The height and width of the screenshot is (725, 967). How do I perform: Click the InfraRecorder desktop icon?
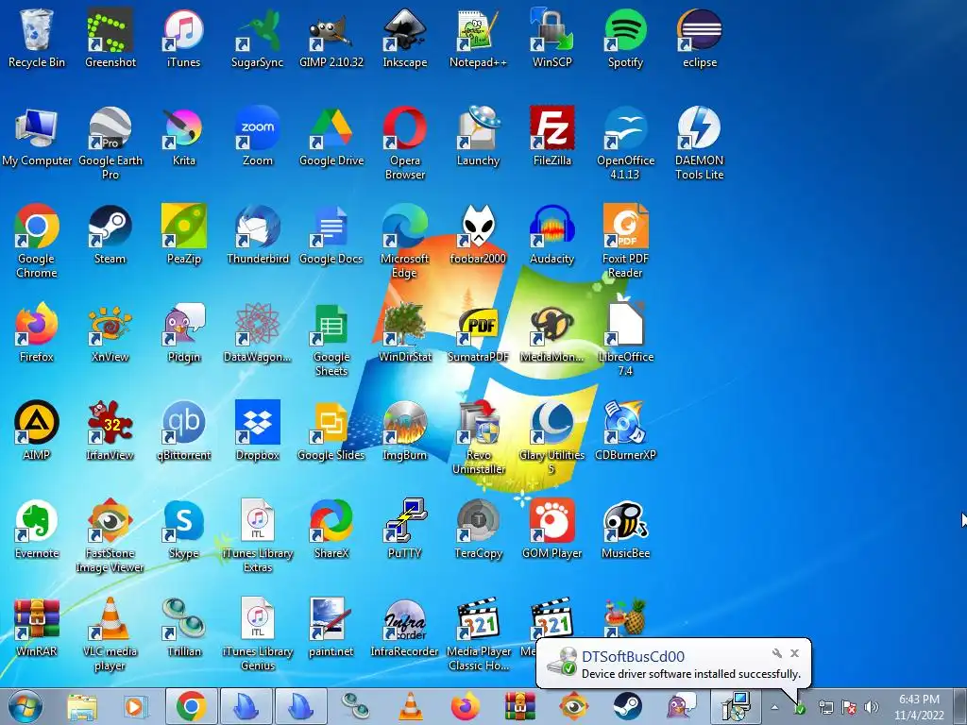coord(404,627)
